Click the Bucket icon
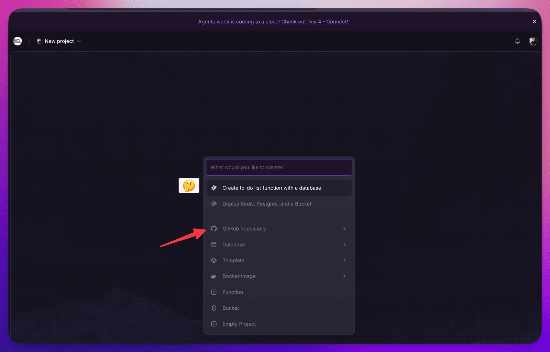This screenshot has width=550, height=352. coord(214,308)
